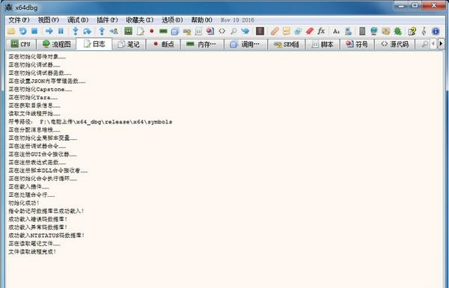Click the question mark FAQ icon

tap(412, 31)
